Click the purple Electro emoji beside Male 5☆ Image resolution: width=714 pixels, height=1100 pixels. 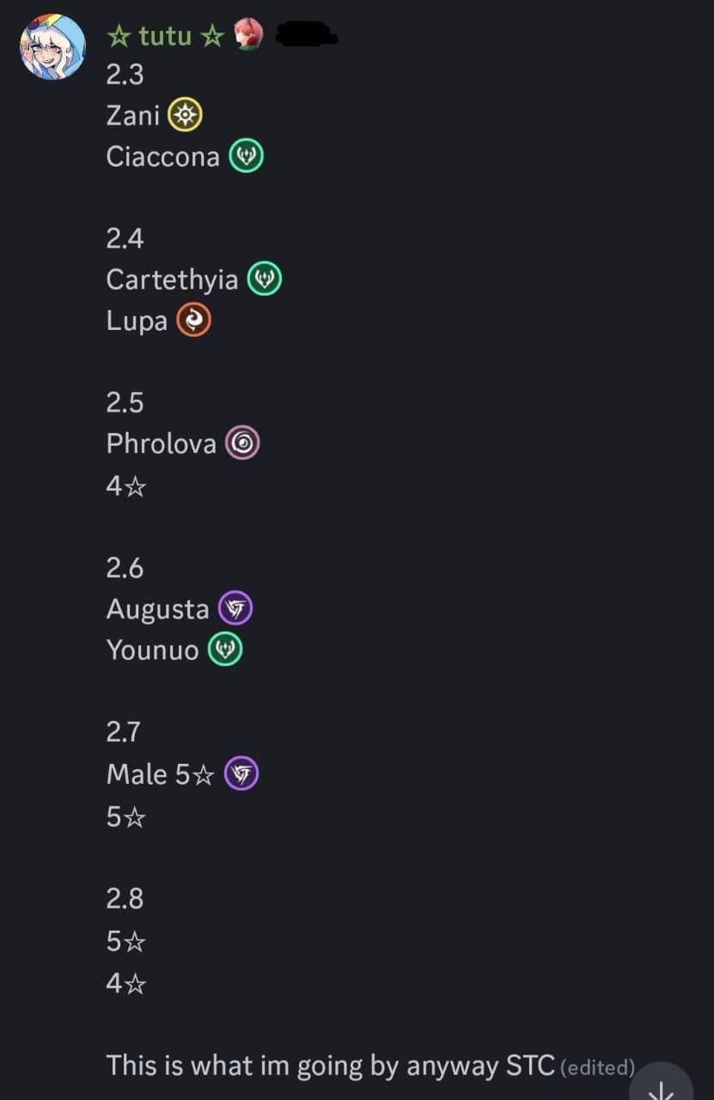[x=241, y=773]
